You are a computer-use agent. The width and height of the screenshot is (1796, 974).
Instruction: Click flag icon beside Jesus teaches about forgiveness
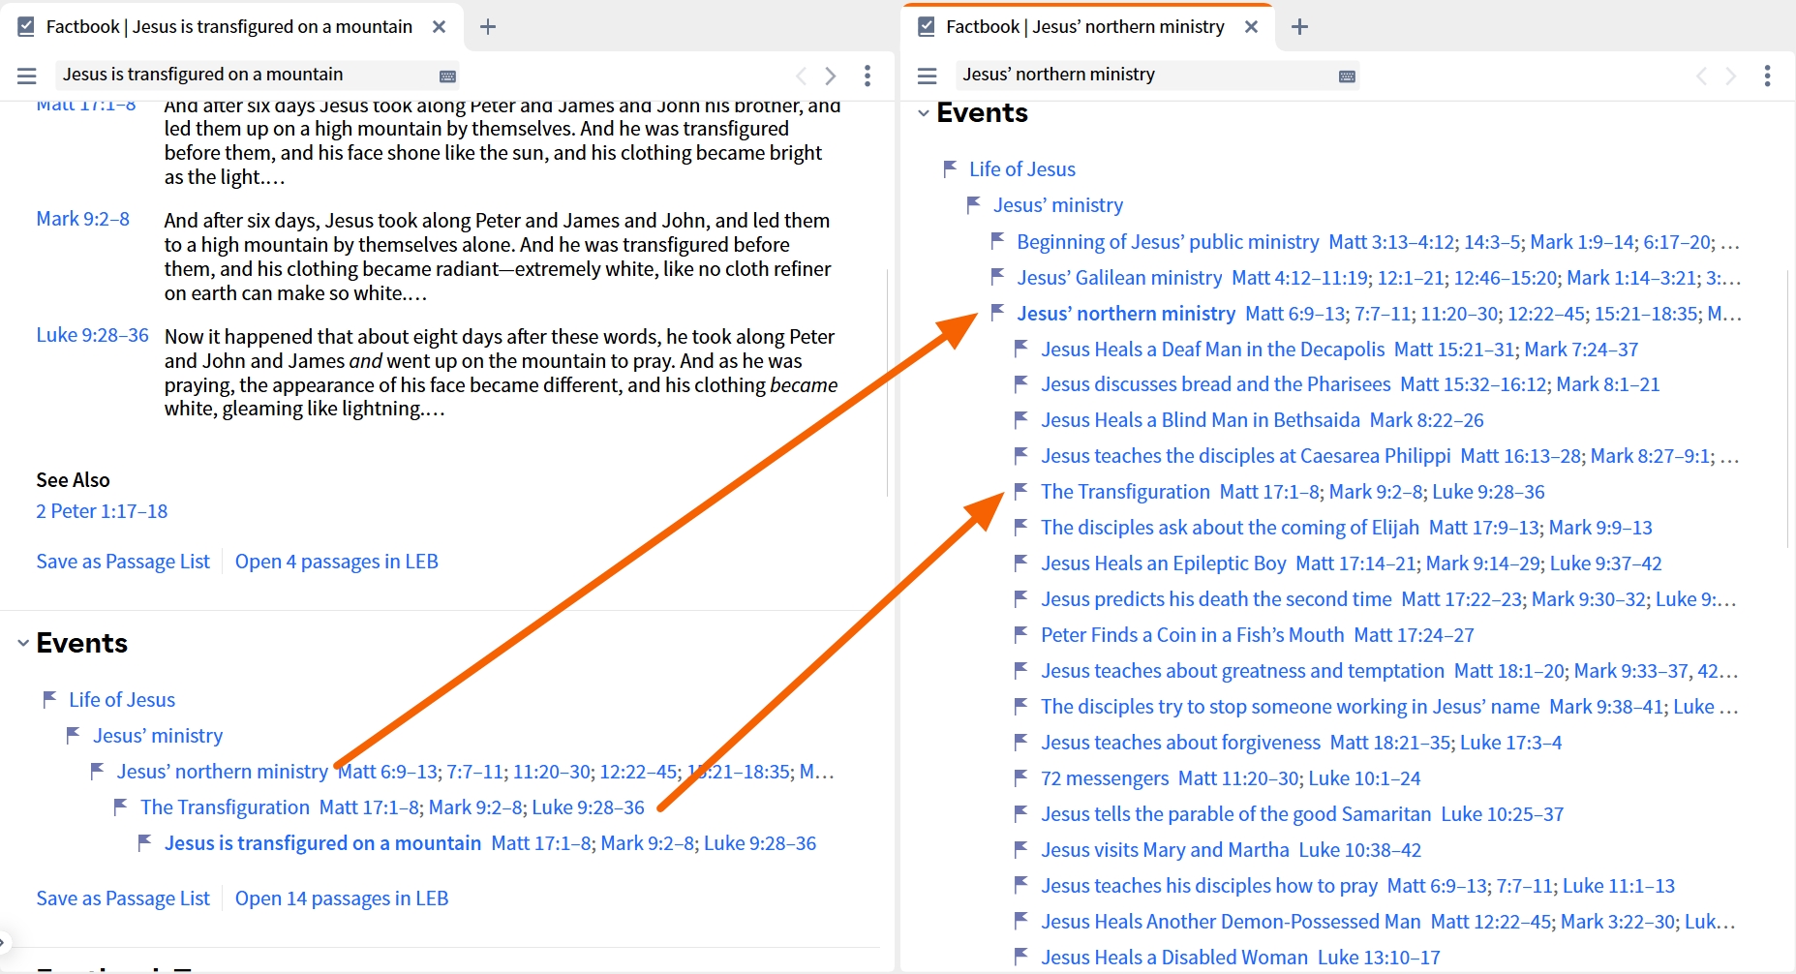[1021, 742]
